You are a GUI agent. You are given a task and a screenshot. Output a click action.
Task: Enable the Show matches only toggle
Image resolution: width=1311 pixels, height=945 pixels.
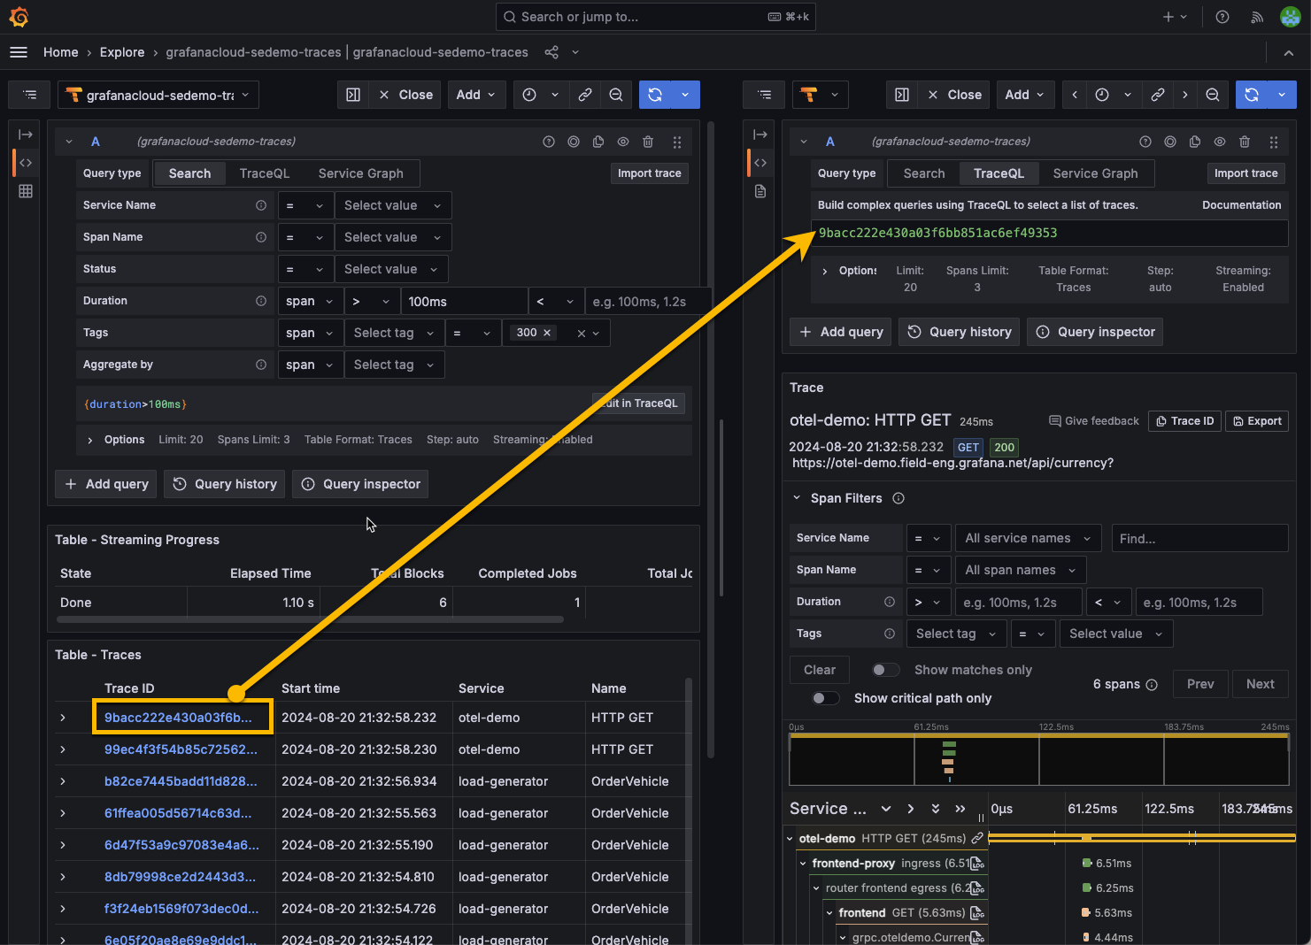(884, 670)
